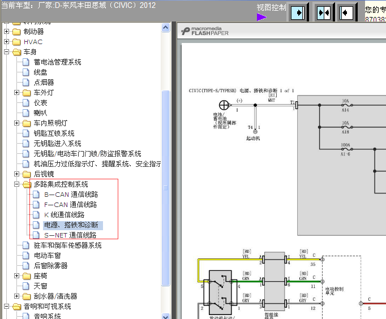Open 驻车和倒车传感器系统 diagram
The height and width of the screenshot is (319, 386).
coord(68,245)
